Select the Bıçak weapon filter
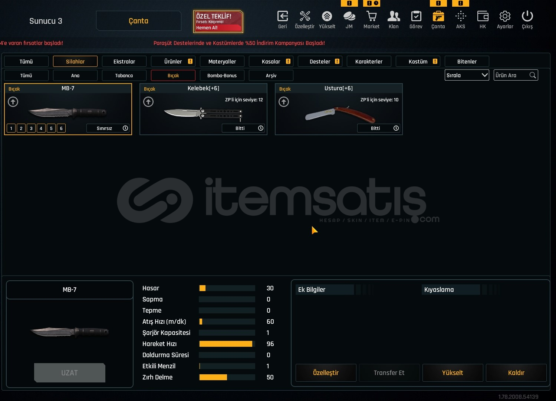556x401 pixels. pos(173,75)
